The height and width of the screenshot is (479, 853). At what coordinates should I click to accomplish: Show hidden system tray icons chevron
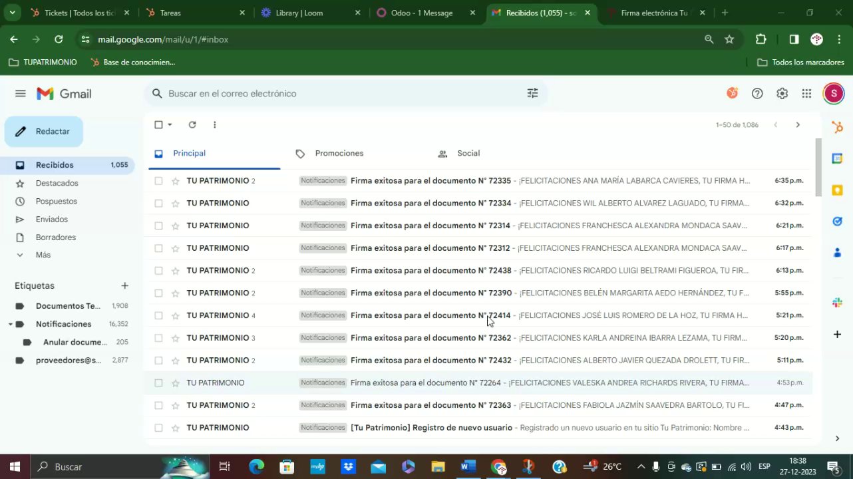(x=641, y=467)
